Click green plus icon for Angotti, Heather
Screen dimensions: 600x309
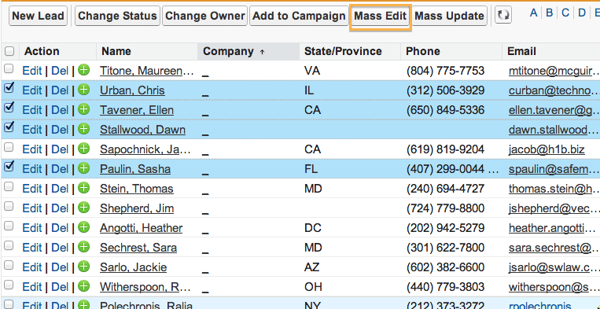click(x=84, y=227)
